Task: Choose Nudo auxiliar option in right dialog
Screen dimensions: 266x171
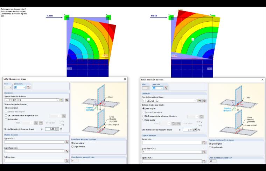Action: tap(144, 120)
